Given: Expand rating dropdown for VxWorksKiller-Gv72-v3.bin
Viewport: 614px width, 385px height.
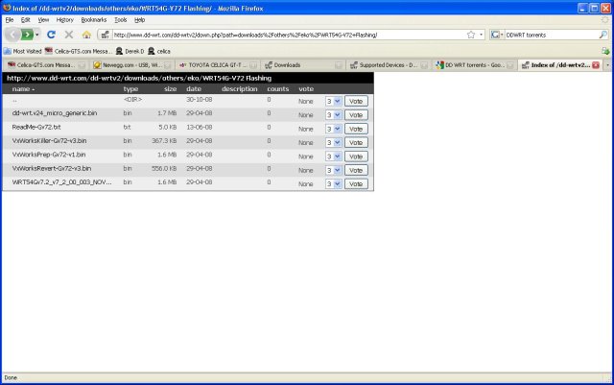Looking at the screenshot, I should [x=333, y=142].
